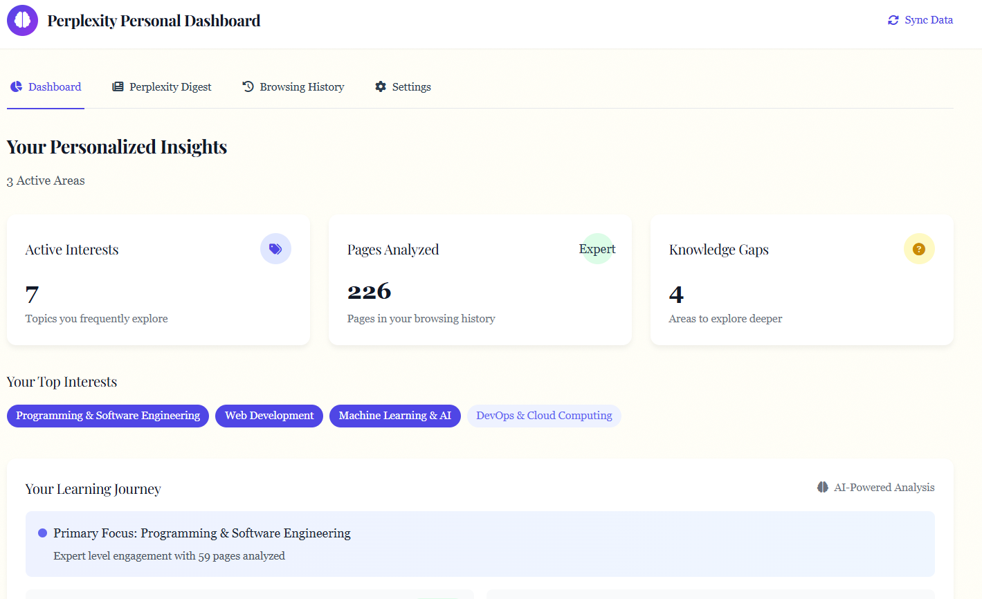Screen dimensions: 982x599
Task: Click the Your Learning Journey heading
Action: (x=93, y=489)
